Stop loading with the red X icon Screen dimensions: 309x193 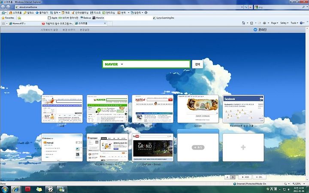click(x=250, y=7)
